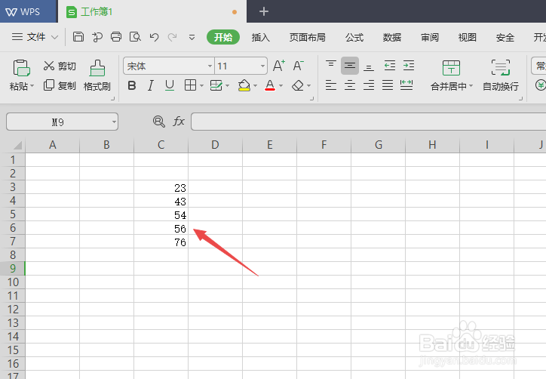Align text right
The image size is (546, 379).
coord(369,85)
